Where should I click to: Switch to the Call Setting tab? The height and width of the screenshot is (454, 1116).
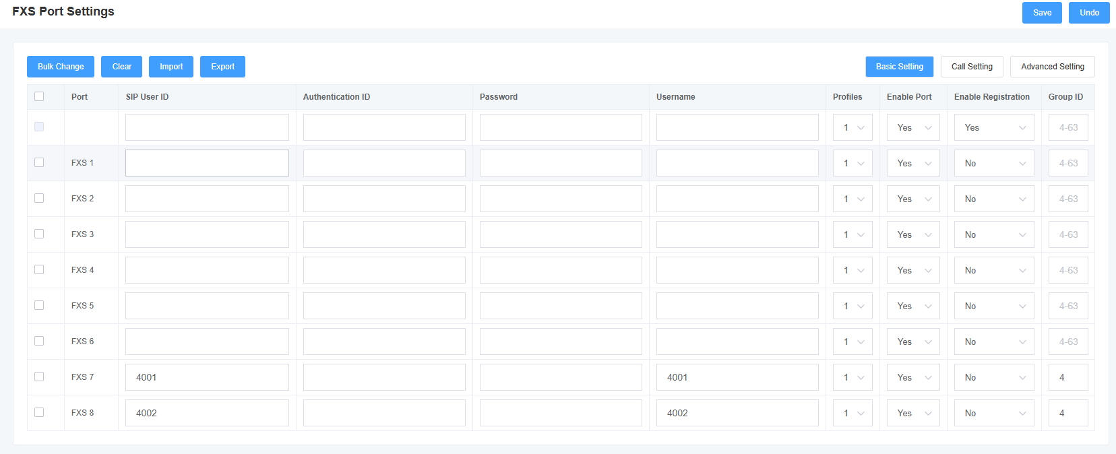pos(972,67)
